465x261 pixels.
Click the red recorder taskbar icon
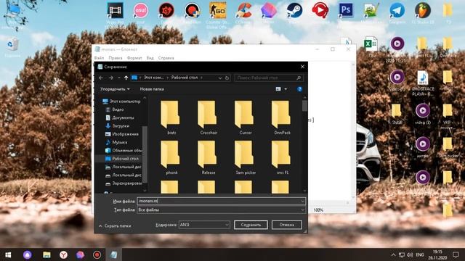pos(97,254)
